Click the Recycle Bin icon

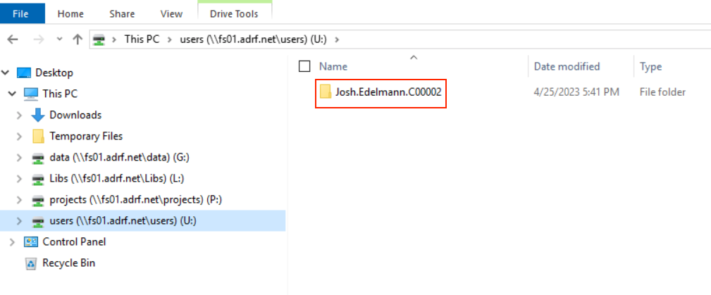pyautogui.click(x=31, y=263)
